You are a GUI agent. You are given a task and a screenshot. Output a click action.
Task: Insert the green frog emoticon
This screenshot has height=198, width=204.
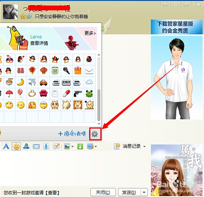point(89,93)
